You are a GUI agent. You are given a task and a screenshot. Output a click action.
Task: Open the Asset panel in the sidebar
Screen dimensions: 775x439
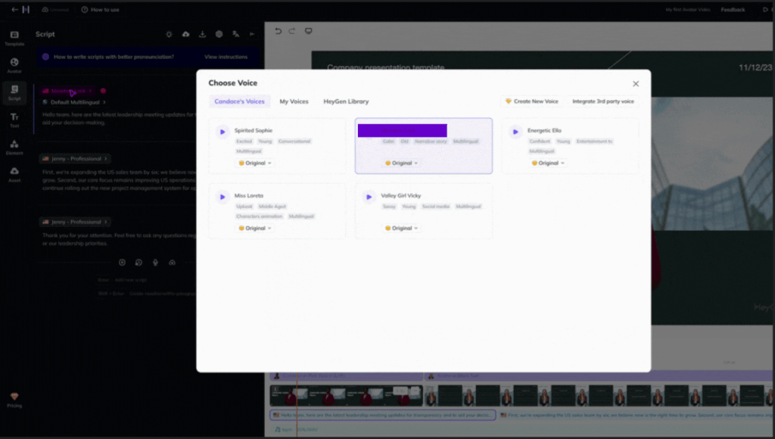pos(14,174)
